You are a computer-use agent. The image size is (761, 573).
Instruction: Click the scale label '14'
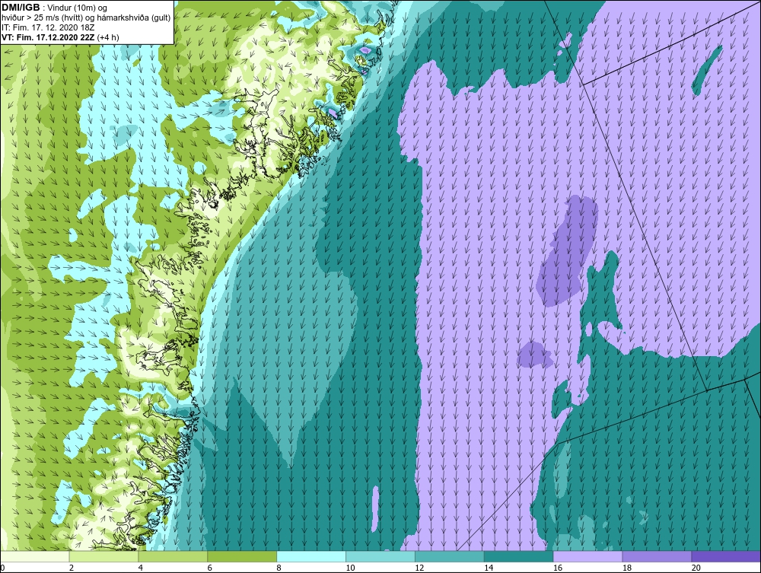(489, 568)
